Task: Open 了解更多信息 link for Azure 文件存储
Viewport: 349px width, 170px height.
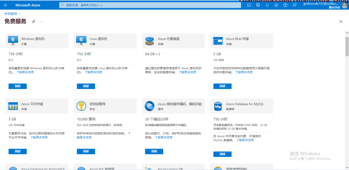Action: coord(39,137)
